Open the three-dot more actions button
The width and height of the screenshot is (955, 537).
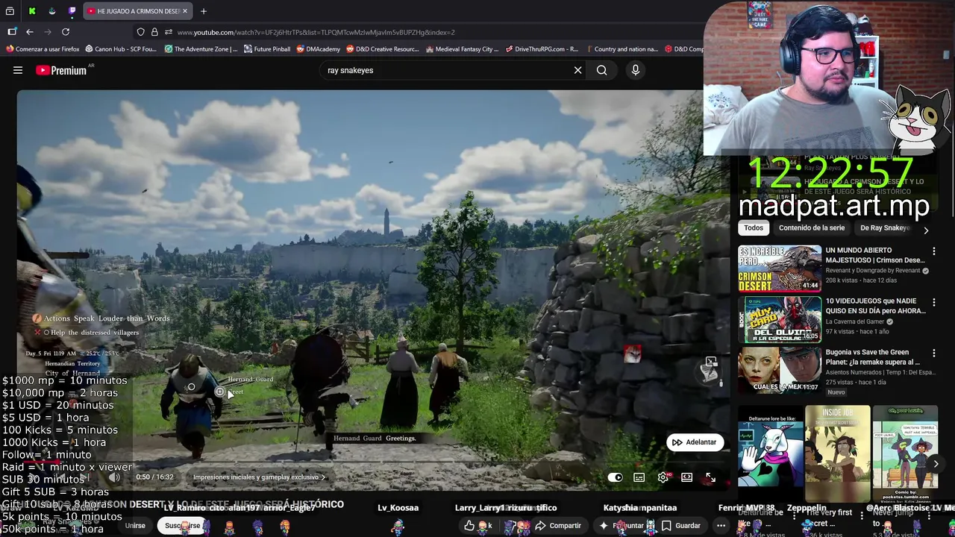click(721, 526)
